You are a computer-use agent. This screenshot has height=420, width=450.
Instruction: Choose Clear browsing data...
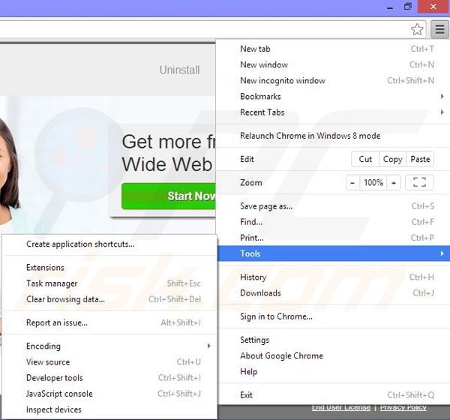109,299
